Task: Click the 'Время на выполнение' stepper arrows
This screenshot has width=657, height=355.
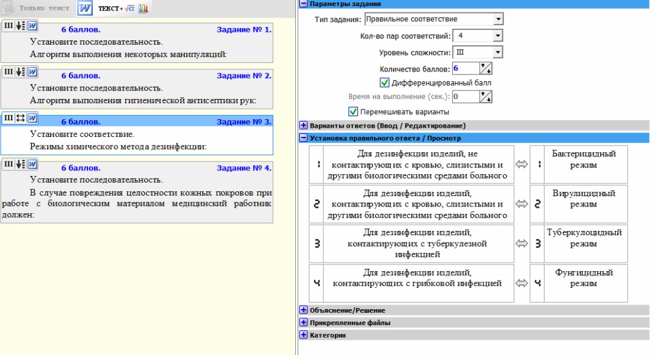Action: 486,97
